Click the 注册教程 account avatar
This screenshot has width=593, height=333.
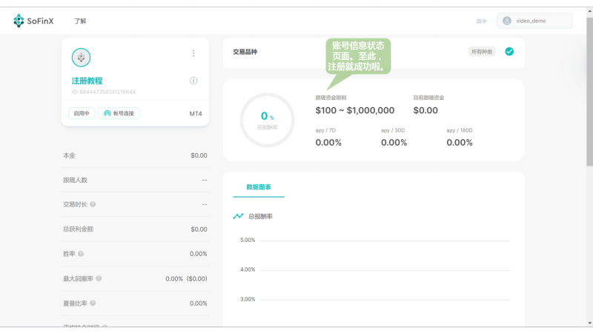[x=81, y=58]
